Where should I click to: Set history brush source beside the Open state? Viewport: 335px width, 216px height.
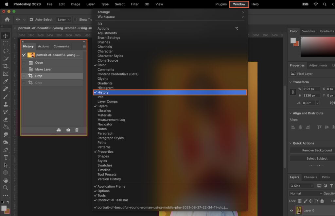[x=24, y=62]
